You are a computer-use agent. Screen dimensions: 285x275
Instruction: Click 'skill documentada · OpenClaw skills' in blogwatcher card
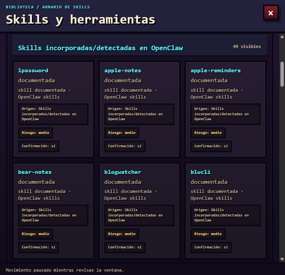pos(131,195)
